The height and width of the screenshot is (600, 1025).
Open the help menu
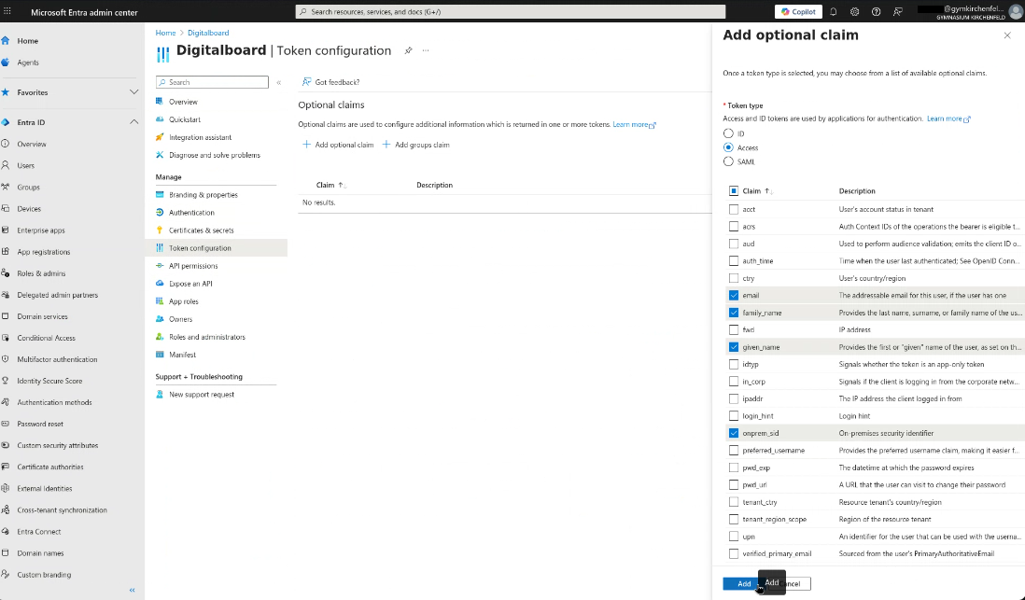(875, 11)
